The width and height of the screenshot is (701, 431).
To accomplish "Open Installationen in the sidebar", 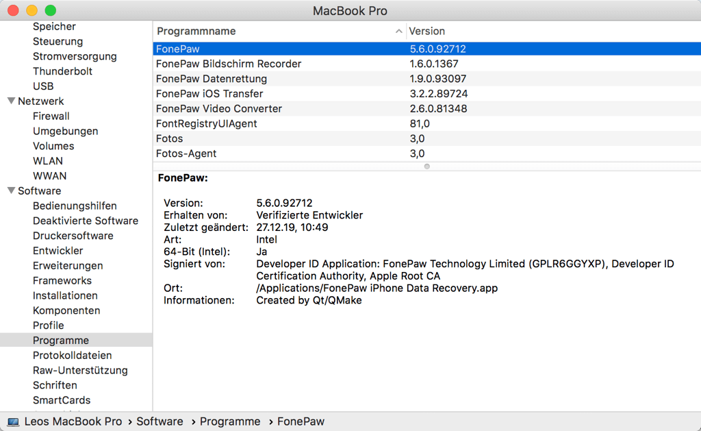I will (65, 295).
